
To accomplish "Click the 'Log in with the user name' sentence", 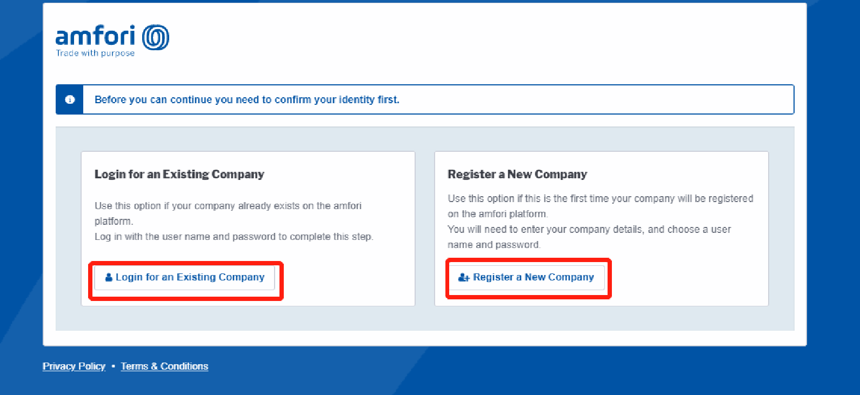I will [234, 237].
